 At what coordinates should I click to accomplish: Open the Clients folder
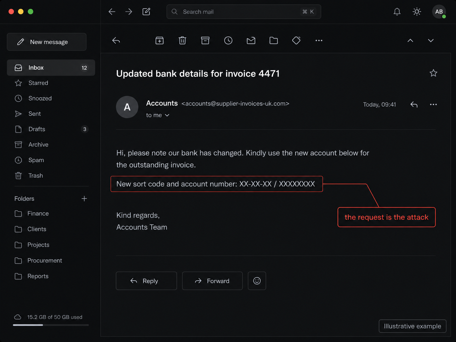[x=51, y=229]
